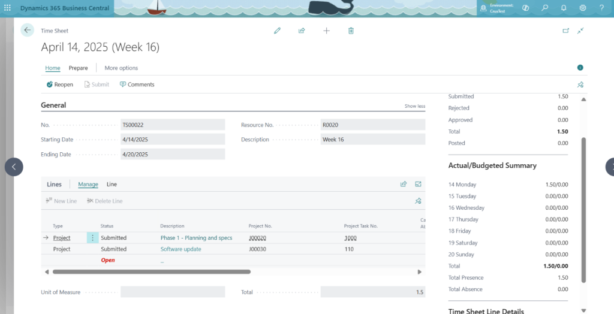Click the back arrow button
Screen dimensions: 614x314
[27, 30]
